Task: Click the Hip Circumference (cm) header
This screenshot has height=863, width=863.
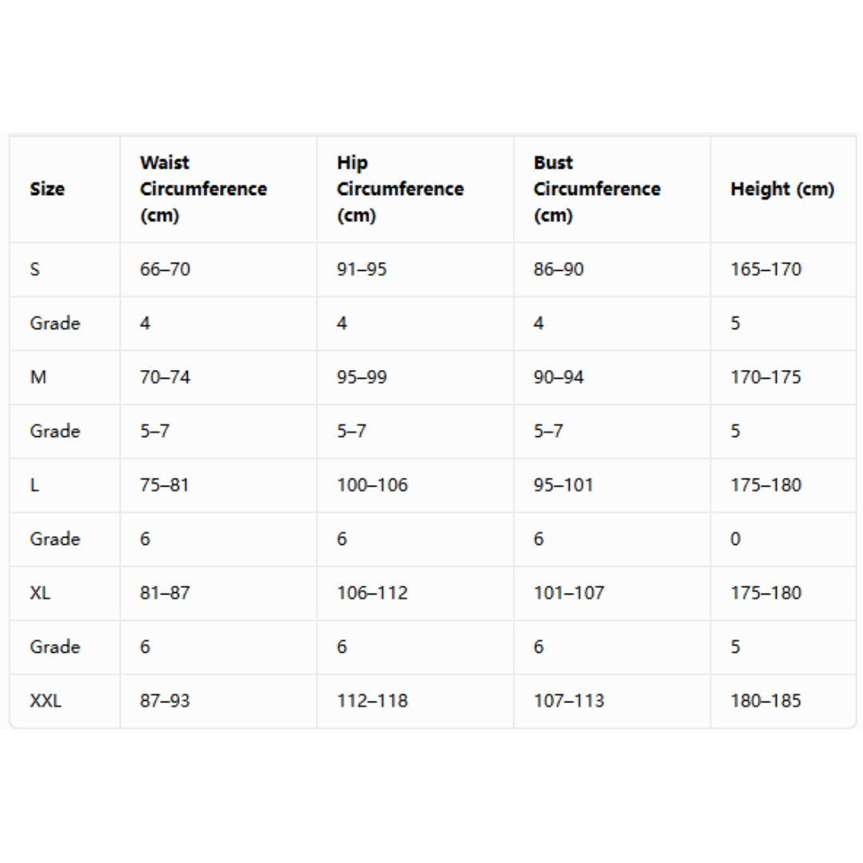Action: click(400, 189)
